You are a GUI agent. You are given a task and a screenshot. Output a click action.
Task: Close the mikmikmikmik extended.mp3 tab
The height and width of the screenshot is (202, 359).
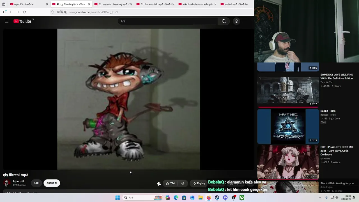(x=215, y=4)
